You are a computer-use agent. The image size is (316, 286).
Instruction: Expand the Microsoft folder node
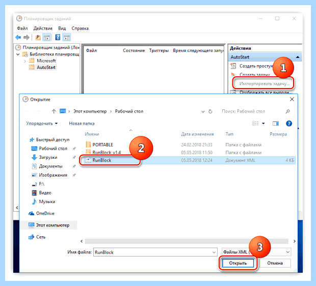click(x=25, y=61)
